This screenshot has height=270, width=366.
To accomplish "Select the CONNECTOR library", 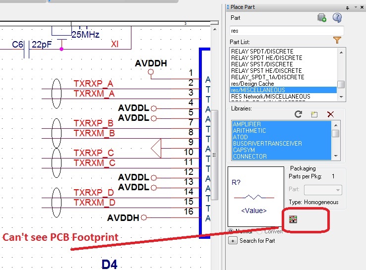I will (x=249, y=157).
